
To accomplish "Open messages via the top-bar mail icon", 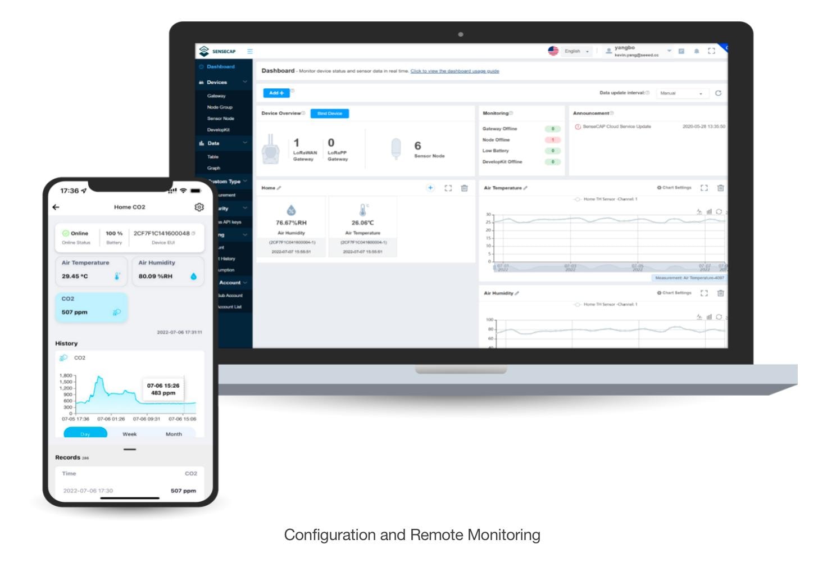I will point(682,51).
